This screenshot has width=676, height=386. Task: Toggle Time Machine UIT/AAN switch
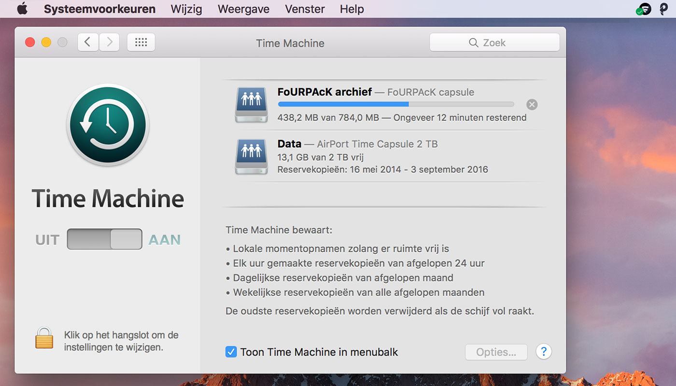[105, 239]
